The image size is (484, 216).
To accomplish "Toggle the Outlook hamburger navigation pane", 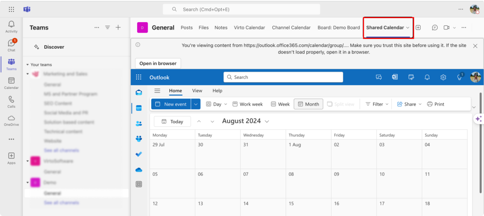I will pyautogui.click(x=157, y=91).
